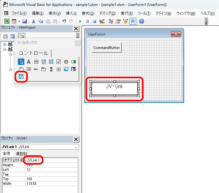Click the Break pause icon

[87, 21]
